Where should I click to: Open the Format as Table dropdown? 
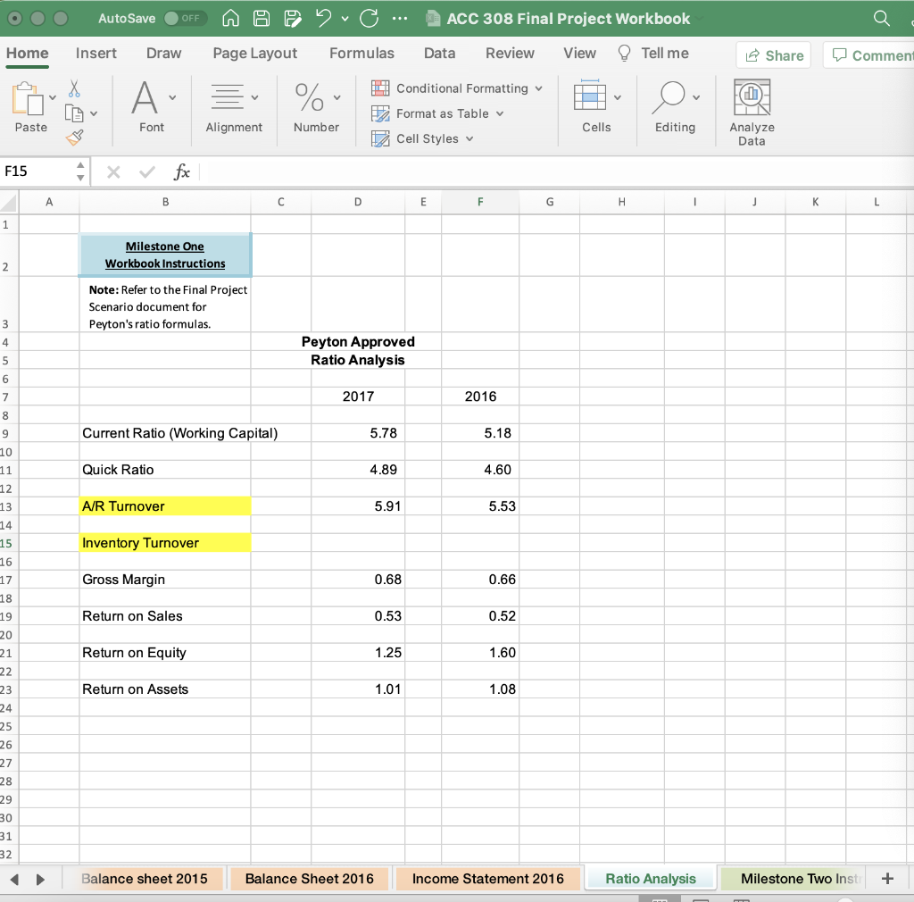(437, 113)
